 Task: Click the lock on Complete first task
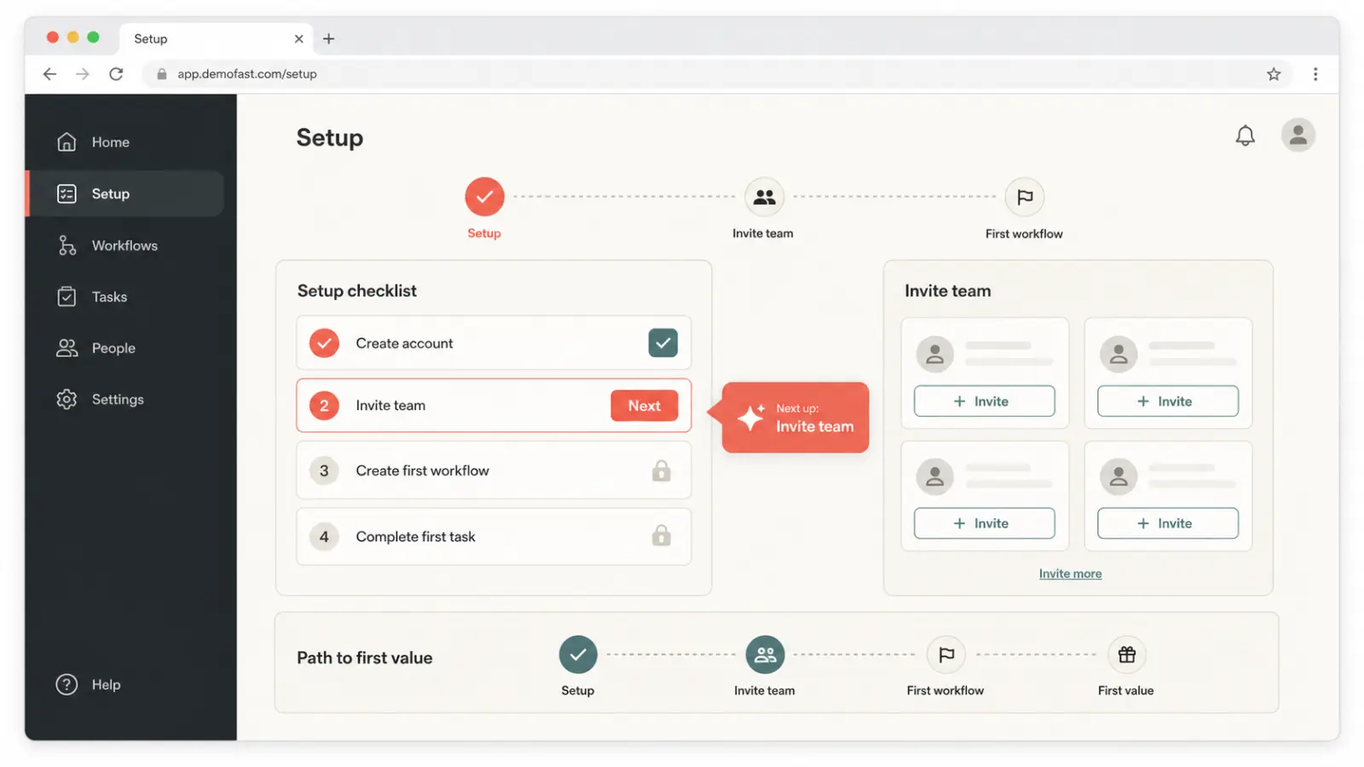662,535
